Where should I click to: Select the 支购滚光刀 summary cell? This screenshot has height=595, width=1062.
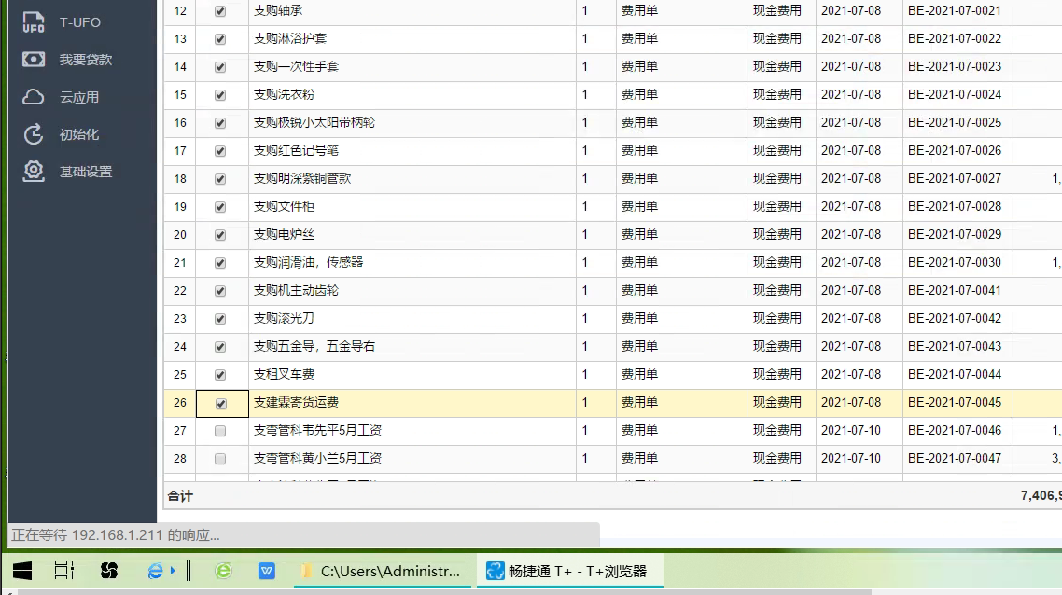(412, 318)
